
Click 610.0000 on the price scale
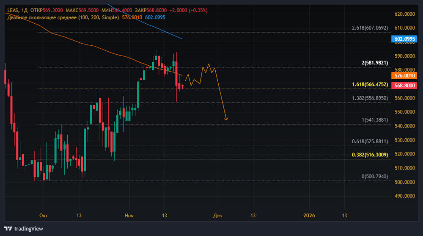tap(404, 28)
